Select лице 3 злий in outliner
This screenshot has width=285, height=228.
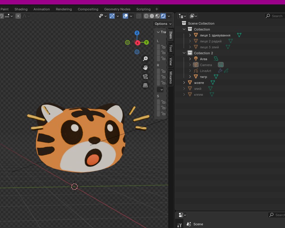(x=209, y=47)
